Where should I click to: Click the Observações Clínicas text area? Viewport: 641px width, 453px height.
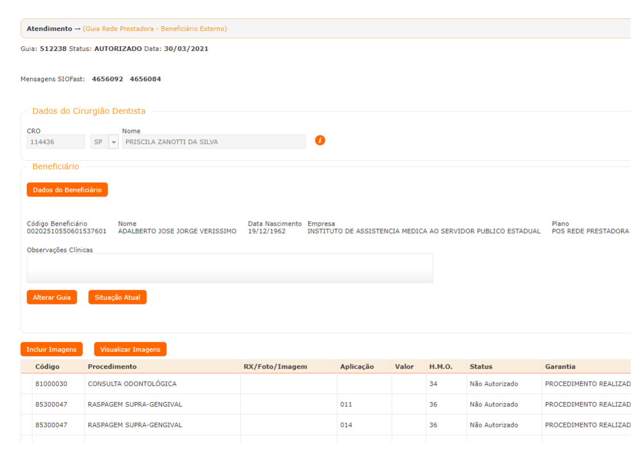click(x=230, y=268)
